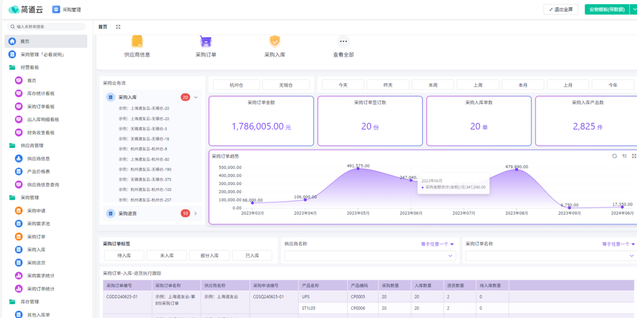Click the 查看全部 ellipsis icon
Viewport: 637px width, 318px height.
pos(343,41)
